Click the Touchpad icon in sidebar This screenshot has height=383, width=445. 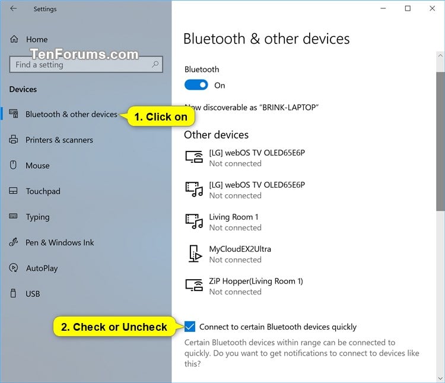click(x=13, y=191)
